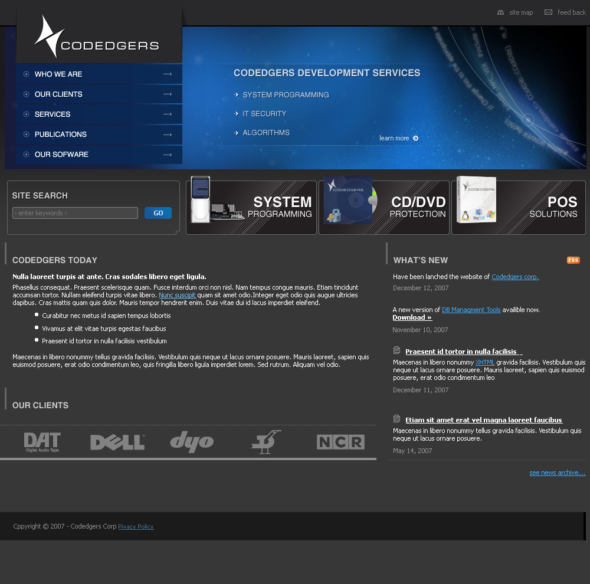The image size is (590, 584).
Task: Click the document icon beside Etiam sit amet news
Action: (396, 419)
